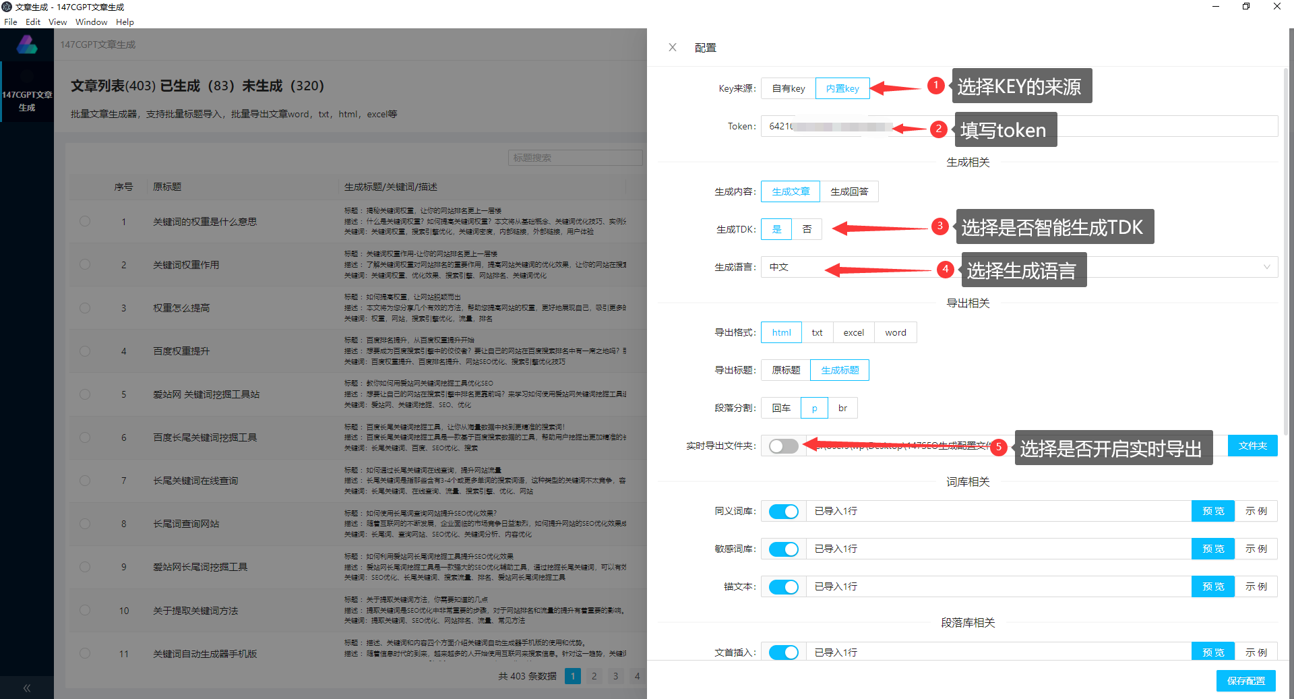Click the Token input field
This screenshot has height=699, width=1294.
tap(1019, 126)
